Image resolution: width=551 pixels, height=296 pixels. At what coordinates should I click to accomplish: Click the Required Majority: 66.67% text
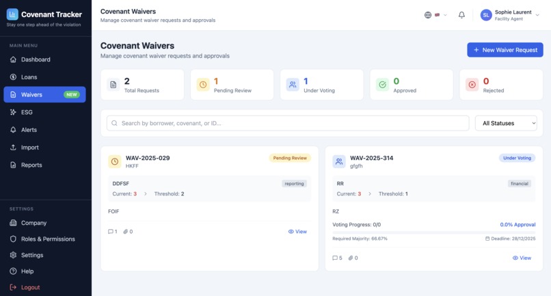[360, 239]
